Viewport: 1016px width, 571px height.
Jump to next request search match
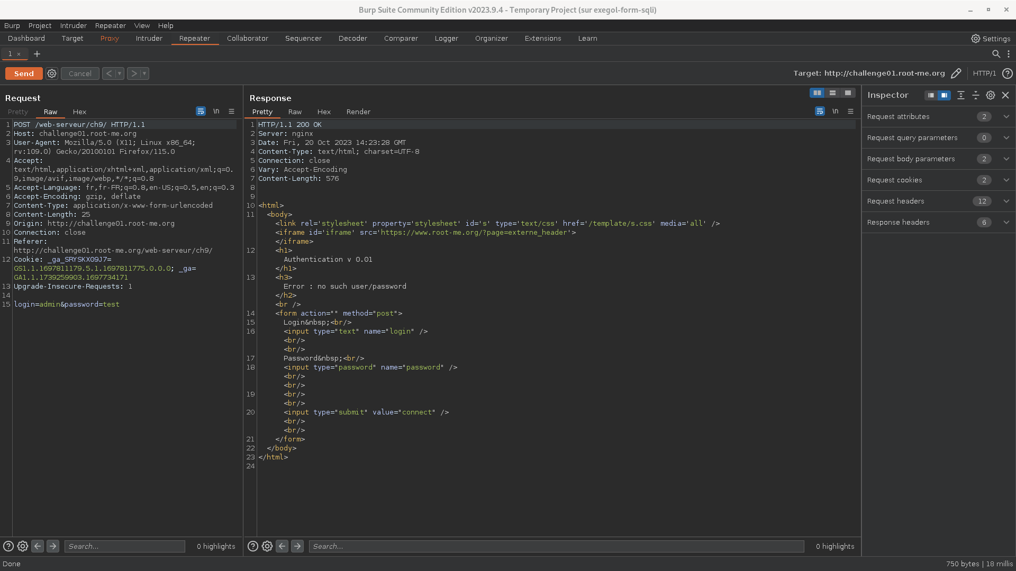53,546
